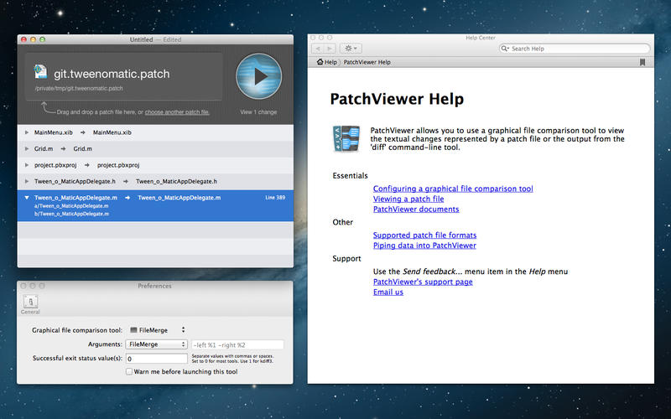Open the Graphical file comparison tool popup
Viewport: 671px width, 419px height.
(157, 330)
